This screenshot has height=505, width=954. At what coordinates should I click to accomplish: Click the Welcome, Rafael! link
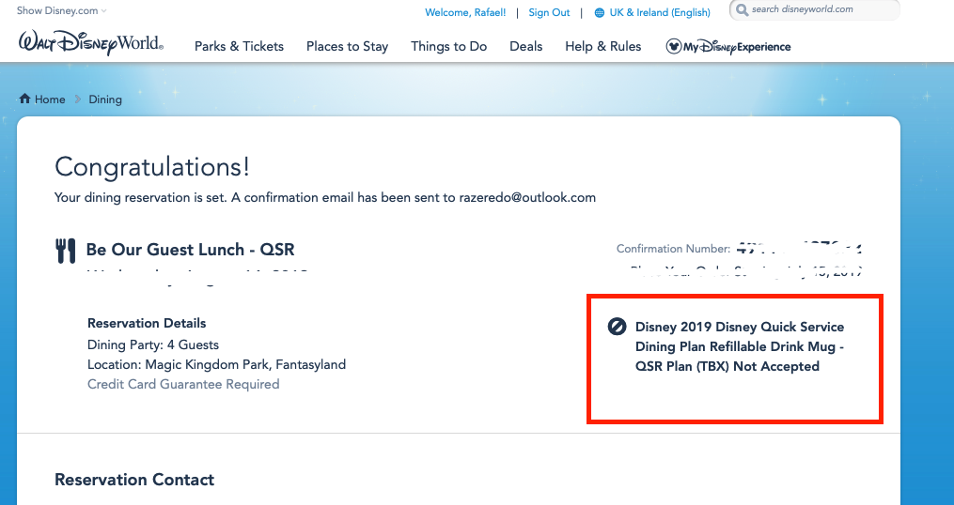coord(465,13)
